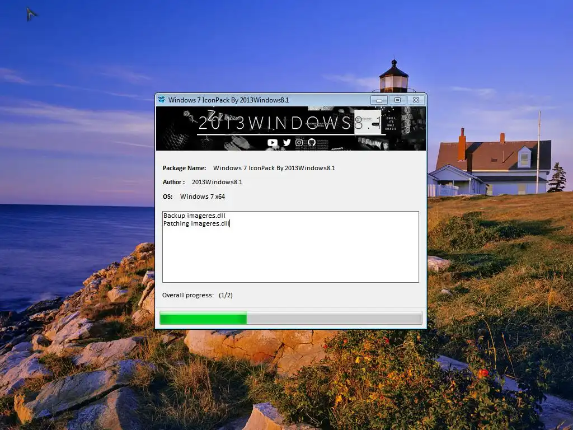The width and height of the screenshot is (573, 430).
Task: Click the GitHub icon in the banner
Action: point(312,142)
